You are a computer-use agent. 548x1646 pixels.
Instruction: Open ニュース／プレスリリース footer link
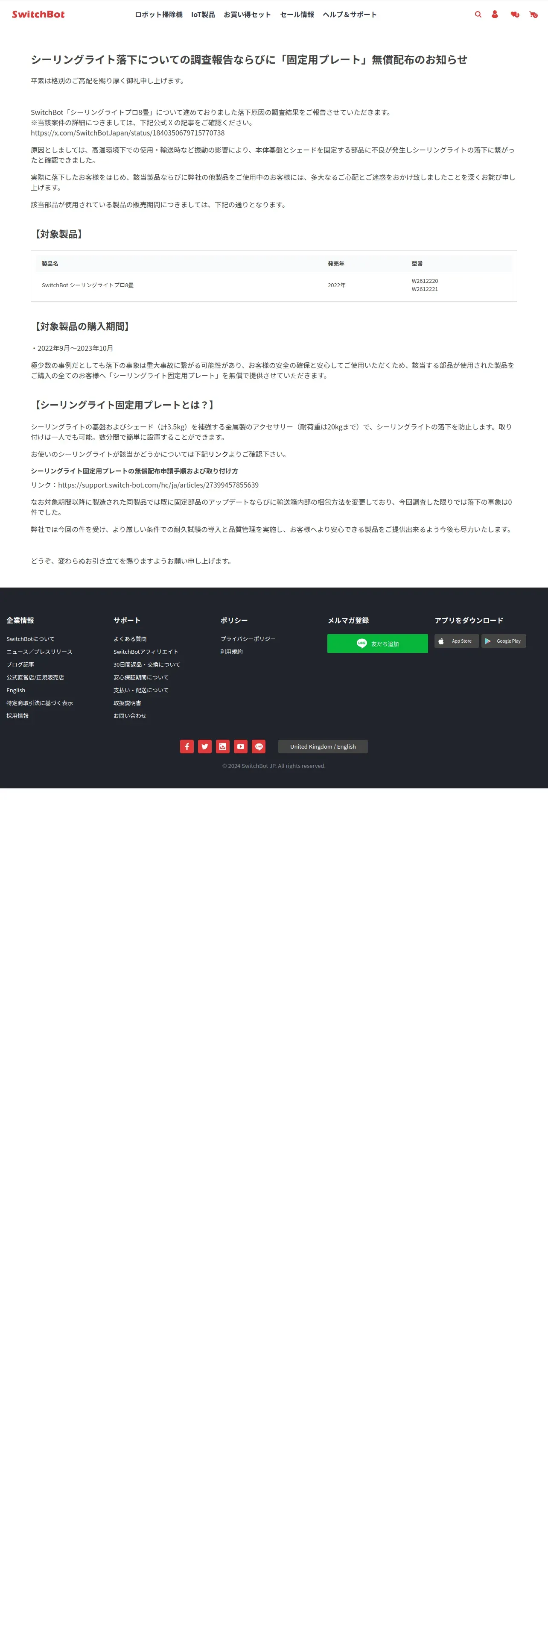click(x=40, y=652)
